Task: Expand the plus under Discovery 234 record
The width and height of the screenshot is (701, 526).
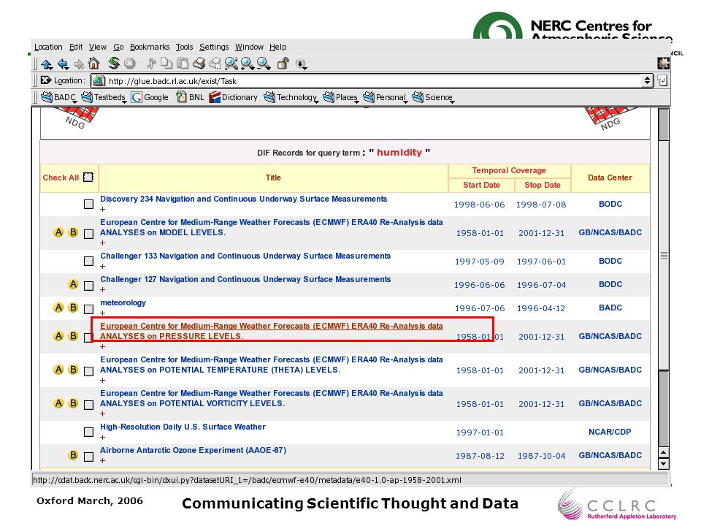Action: tap(102, 210)
